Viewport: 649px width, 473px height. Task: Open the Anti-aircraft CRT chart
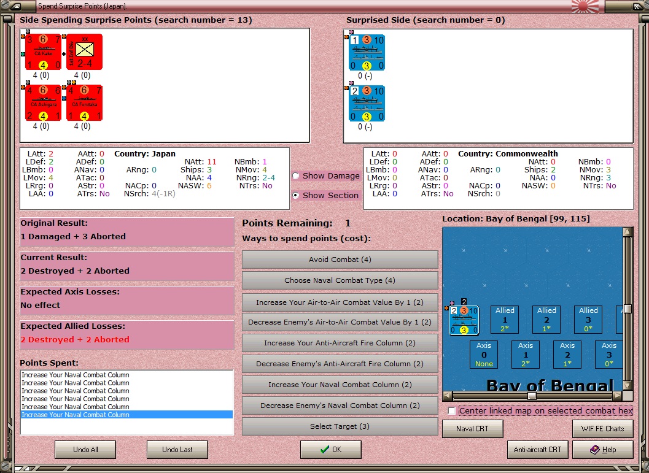tap(537, 450)
